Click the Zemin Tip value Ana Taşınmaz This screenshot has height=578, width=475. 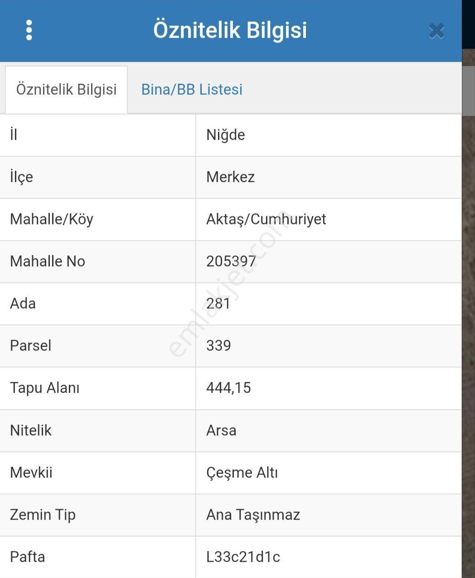(253, 515)
